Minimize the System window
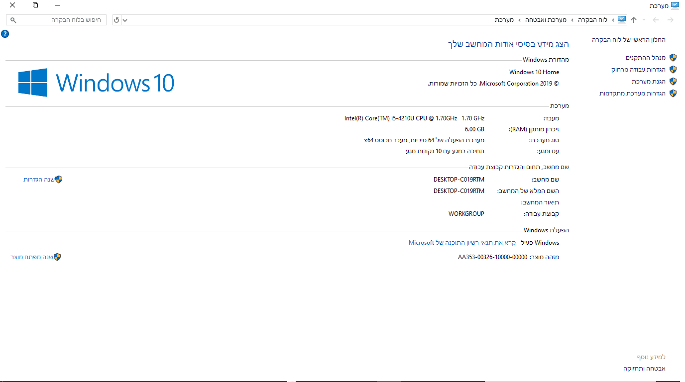This screenshot has width=685, height=382. coord(58,5)
